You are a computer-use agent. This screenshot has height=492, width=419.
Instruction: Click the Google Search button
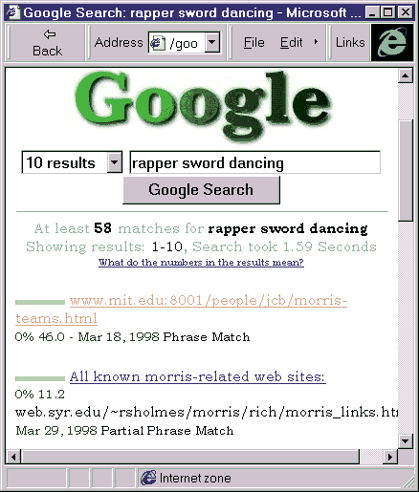201,190
